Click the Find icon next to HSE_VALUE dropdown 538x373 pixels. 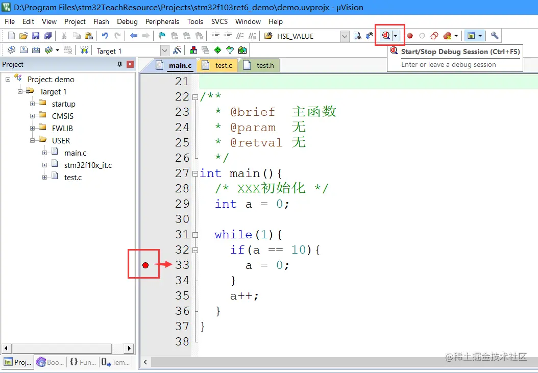pyautogui.click(x=357, y=36)
